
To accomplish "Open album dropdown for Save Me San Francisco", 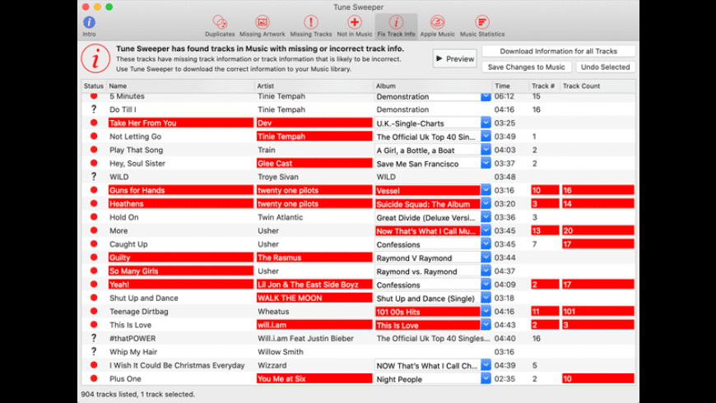I will point(486,163).
